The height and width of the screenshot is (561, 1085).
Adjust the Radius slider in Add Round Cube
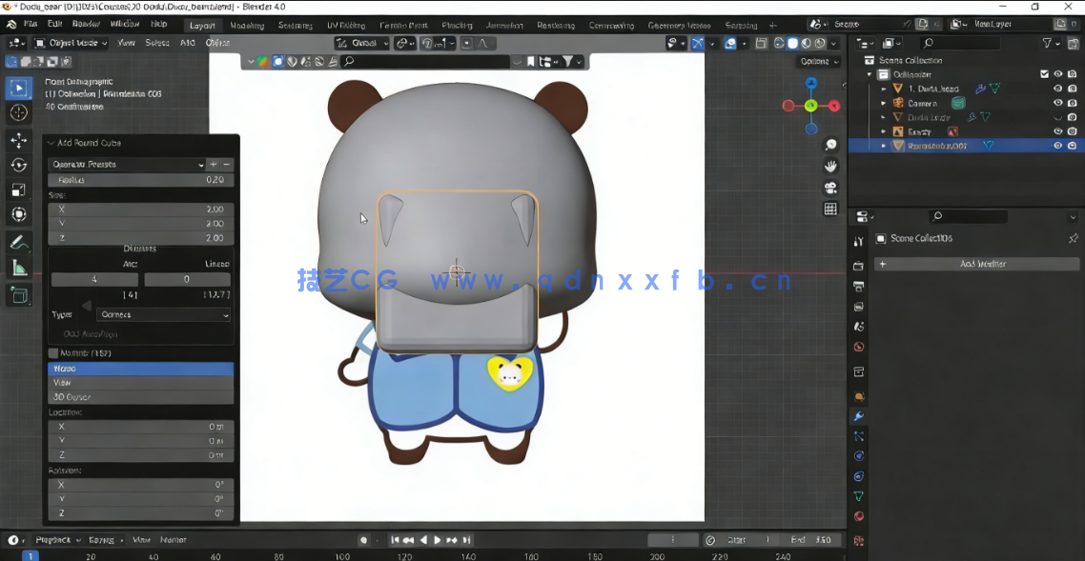pos(140,179)
